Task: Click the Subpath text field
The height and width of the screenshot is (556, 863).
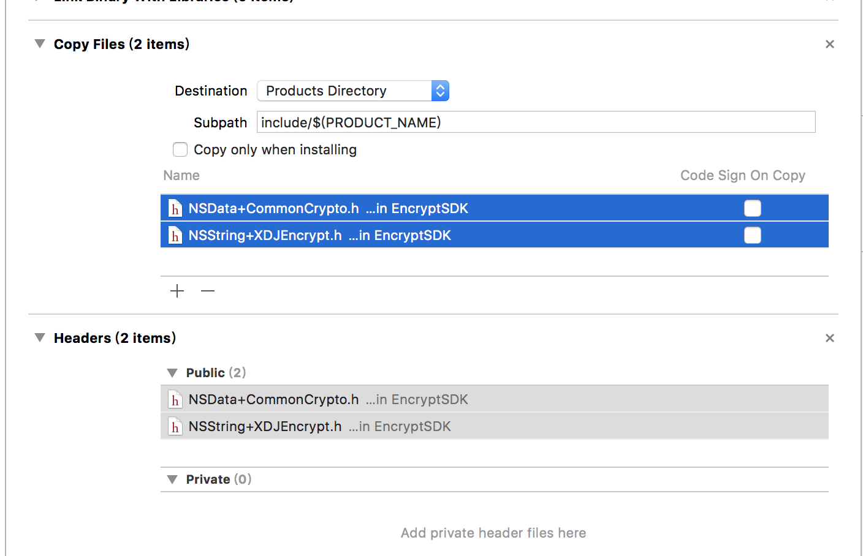Action: coord(536,122)
